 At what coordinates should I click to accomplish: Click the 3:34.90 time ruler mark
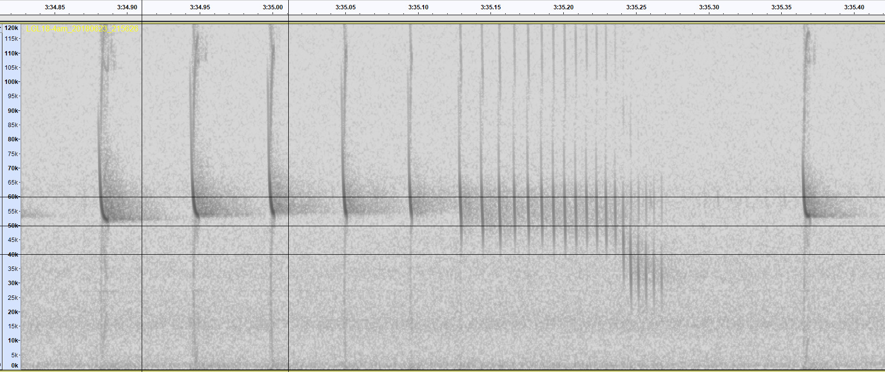[127, 7]
